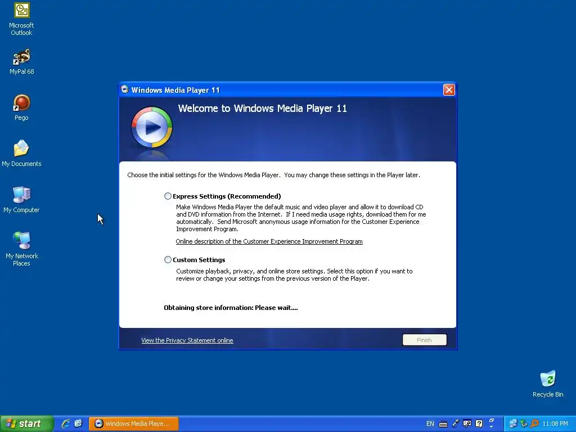Select the MyPal 68 desktop shortcut
This screenshot has width=576, height=432.
click(22, 61)
